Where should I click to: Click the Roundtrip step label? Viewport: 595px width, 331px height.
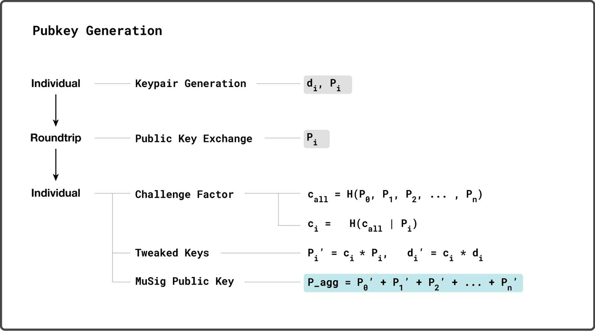pyautogui.click(x=56, y=138)
